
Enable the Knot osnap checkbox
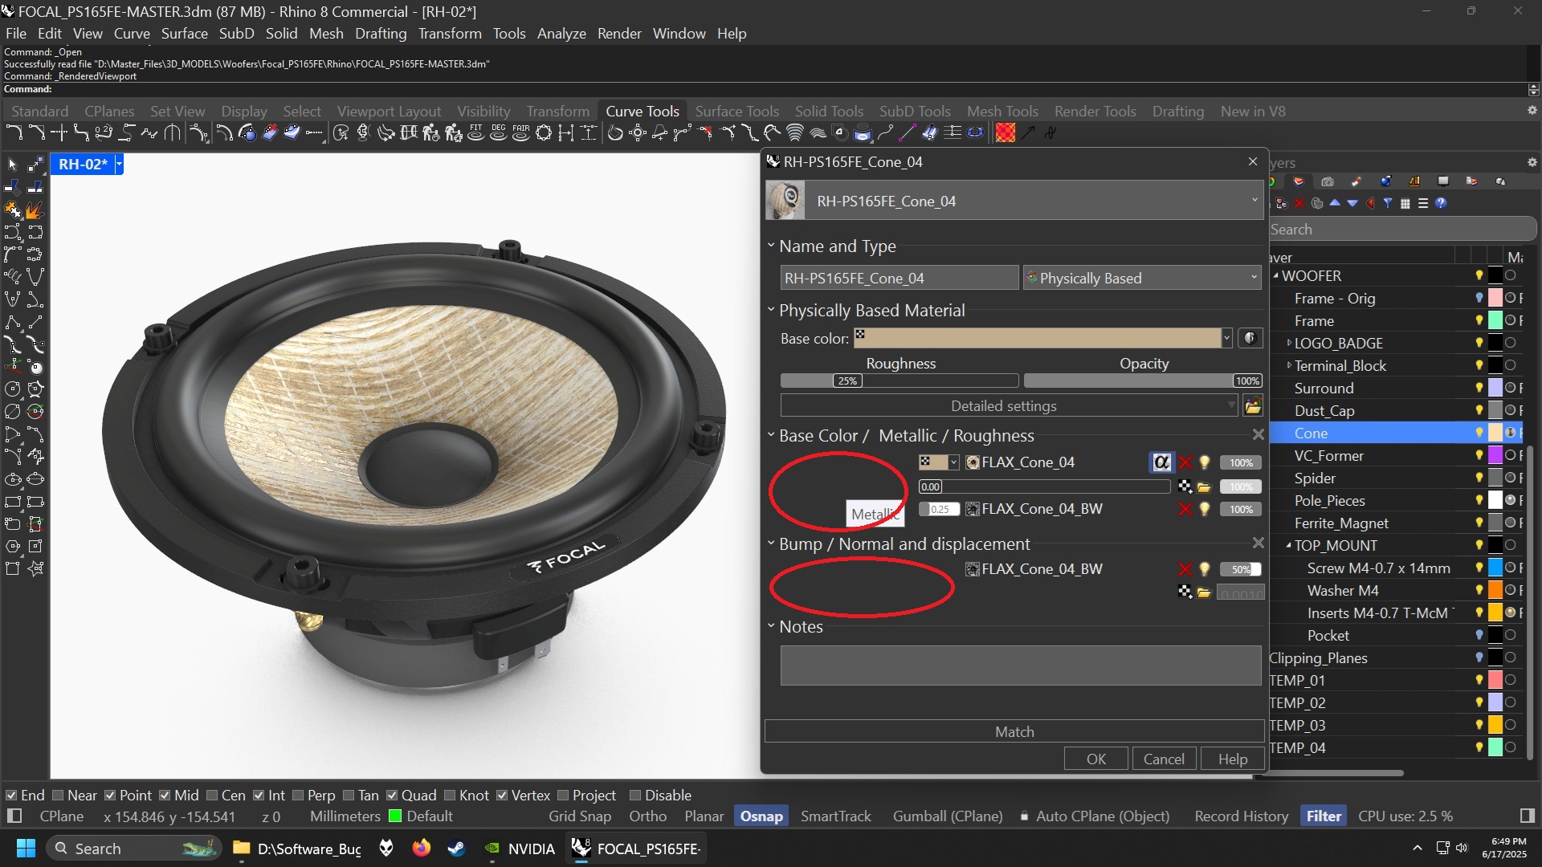[x=450, y=796]
